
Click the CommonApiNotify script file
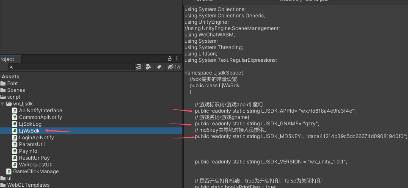[40, 117]
